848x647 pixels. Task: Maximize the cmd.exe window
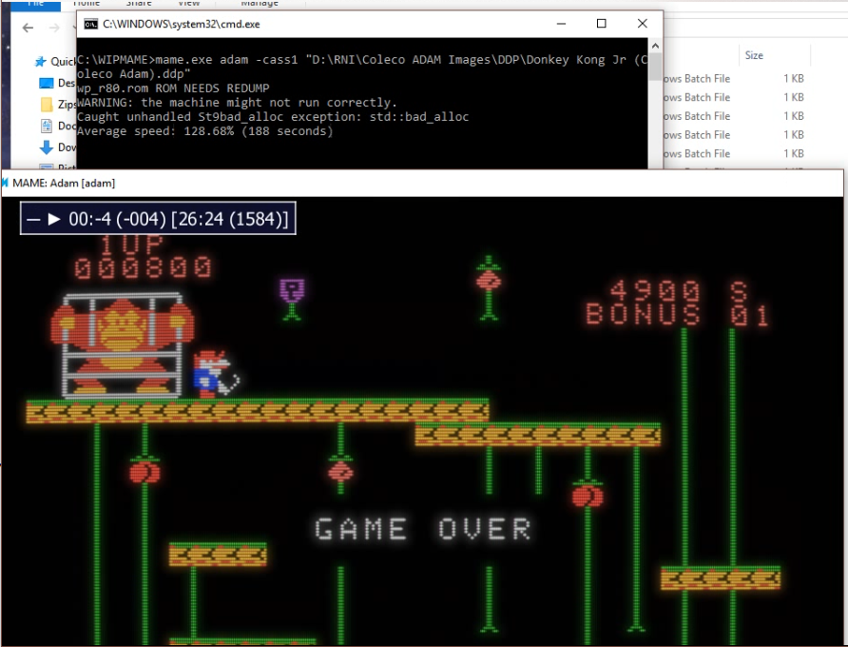tap(601, 24)
